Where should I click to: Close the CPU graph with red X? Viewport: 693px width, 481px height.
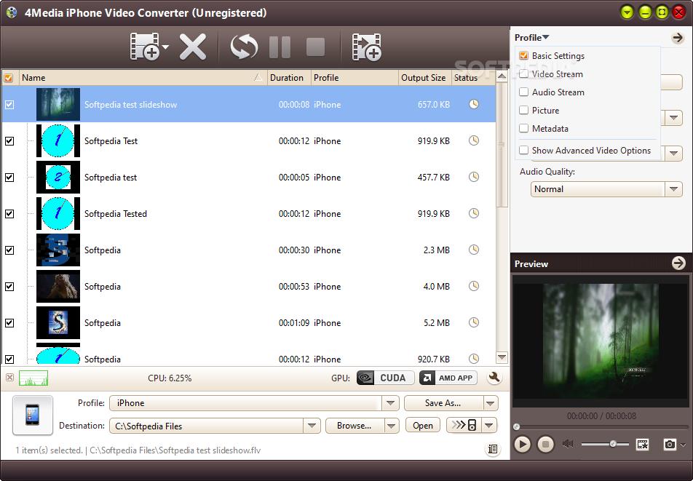click(9, 378)
